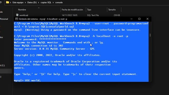
Task: Click the "239 KB" size cell
Action: pos(117,15)
